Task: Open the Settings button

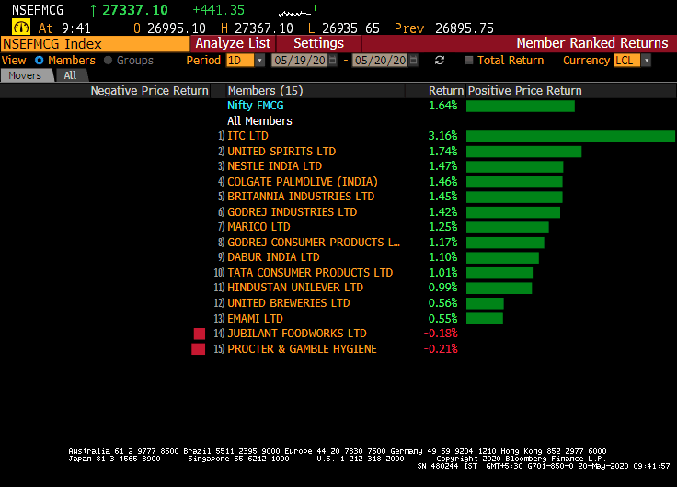Action: pos(318,43)
